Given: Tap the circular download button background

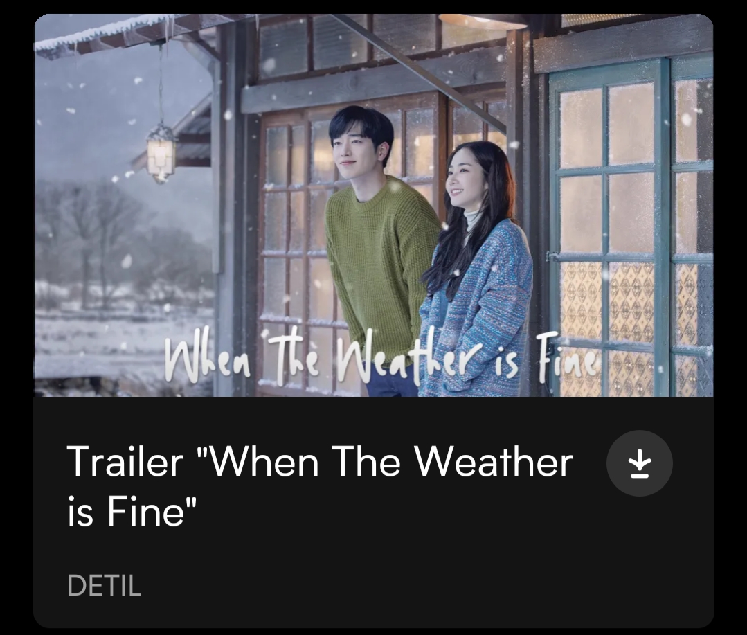Looking at the screenshot, I should [x=639, y=463].
